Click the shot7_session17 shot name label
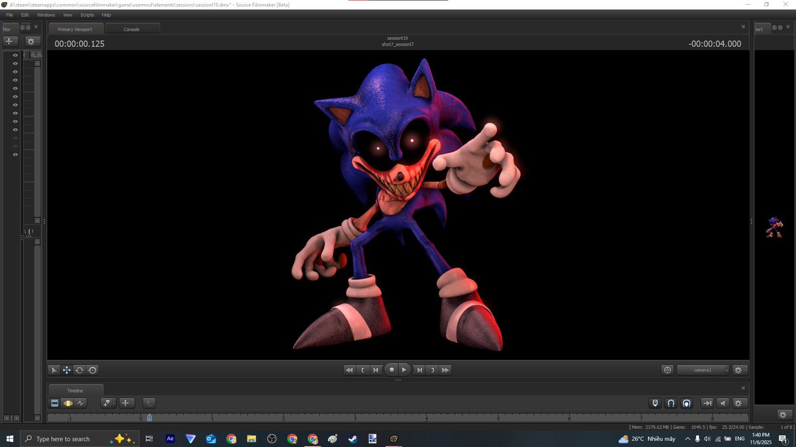 click(398, 44)
